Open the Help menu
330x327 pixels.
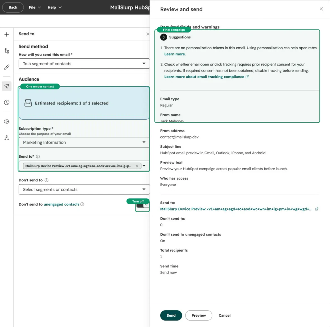[54, 7]
